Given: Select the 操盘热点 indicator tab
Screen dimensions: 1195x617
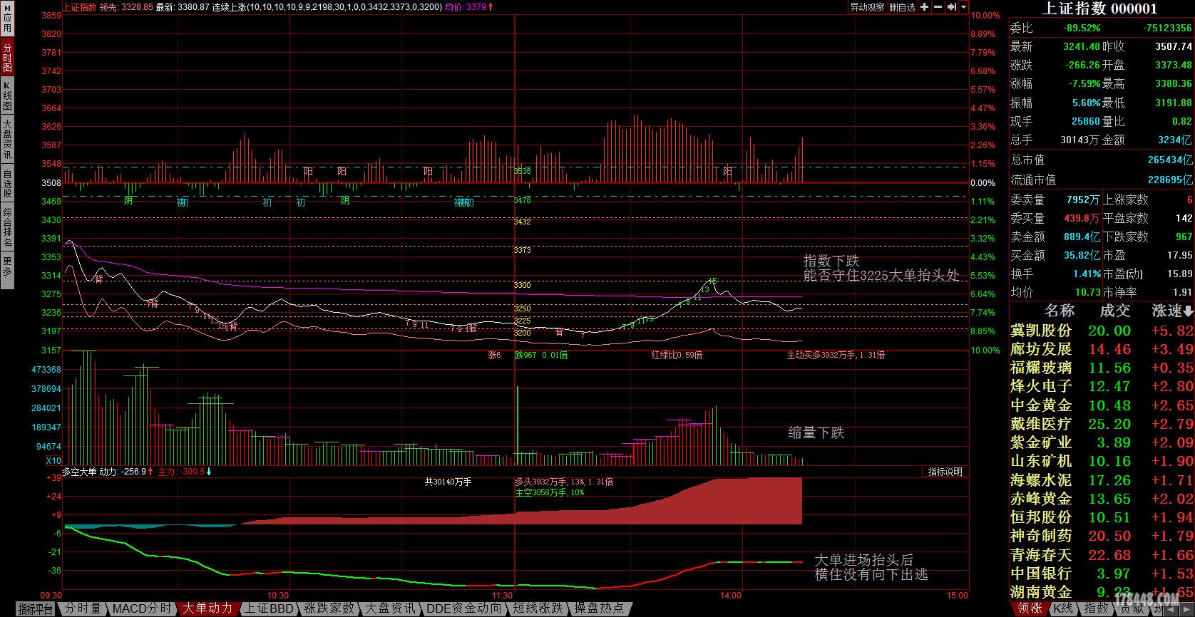Looking at the screenshot, I should pos(600,608).
